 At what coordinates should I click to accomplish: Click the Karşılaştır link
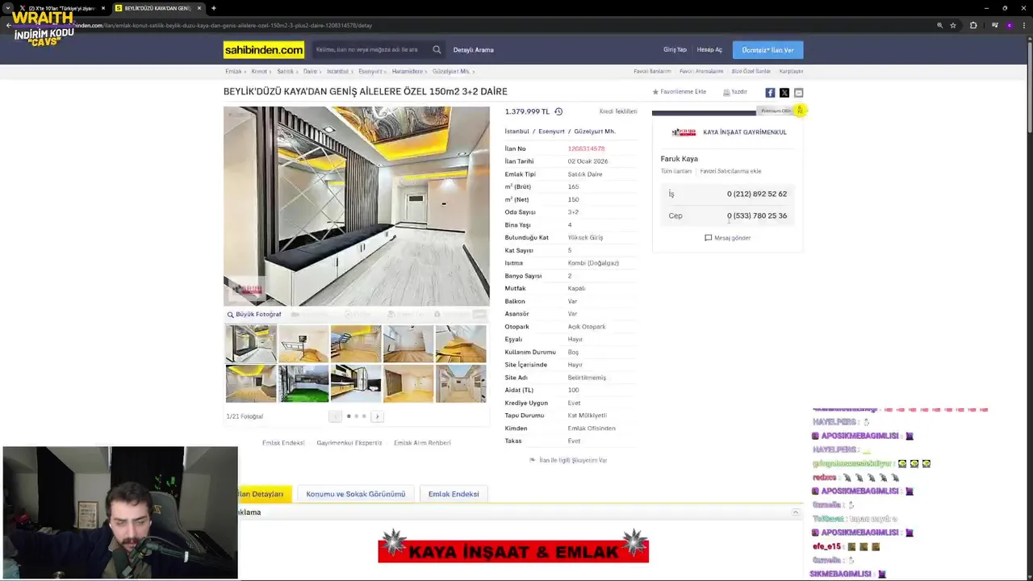coord(791,72)
